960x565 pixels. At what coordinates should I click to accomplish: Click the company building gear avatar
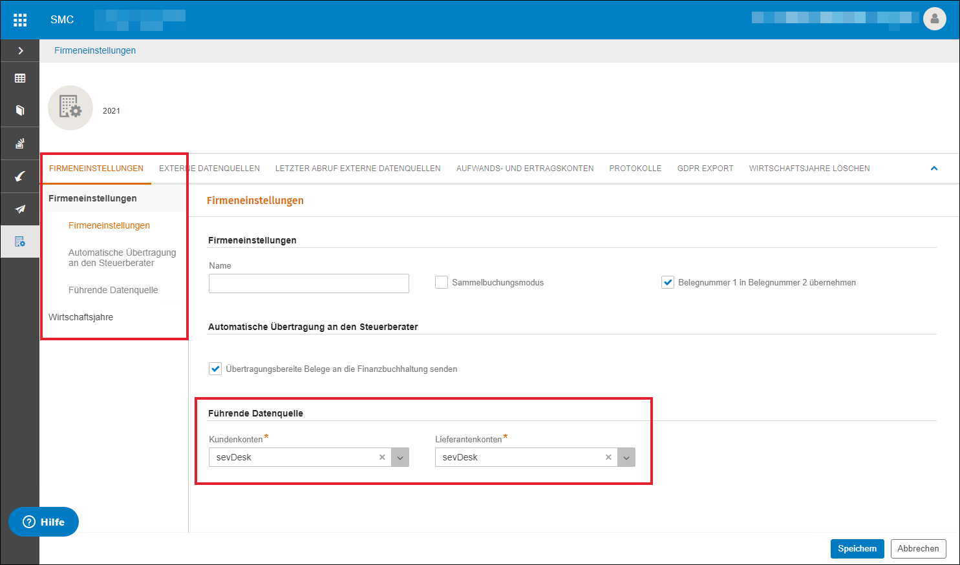70,108
